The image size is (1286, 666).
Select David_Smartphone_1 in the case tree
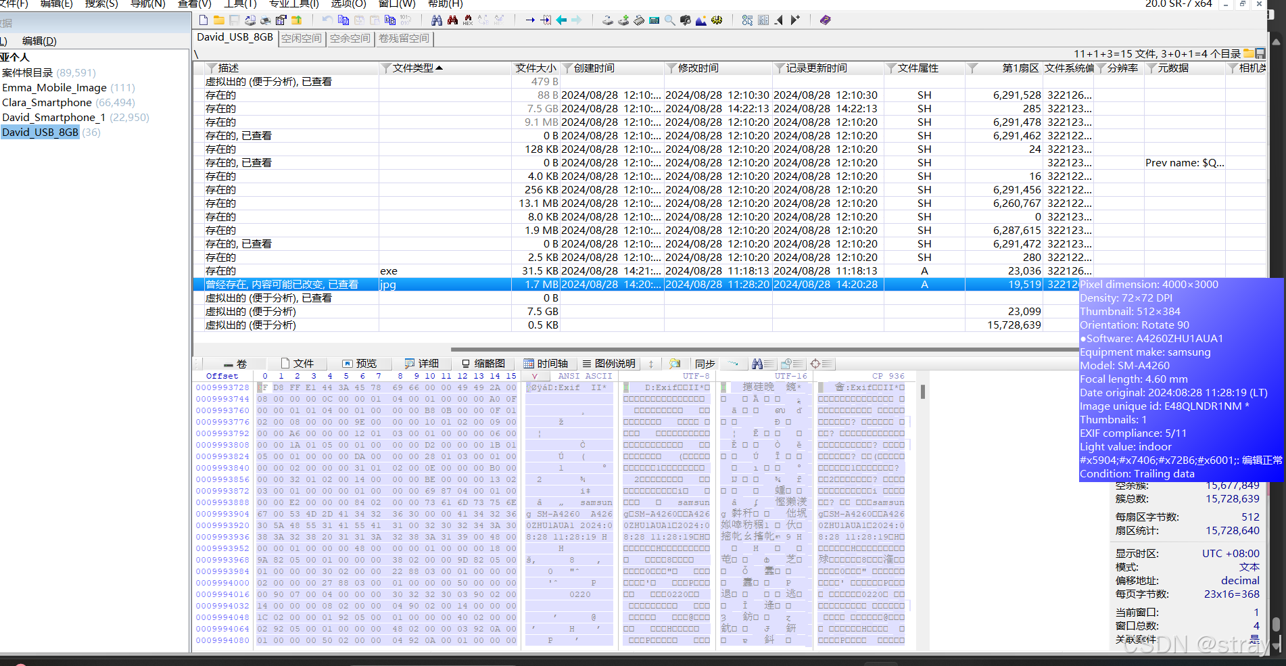53,118
